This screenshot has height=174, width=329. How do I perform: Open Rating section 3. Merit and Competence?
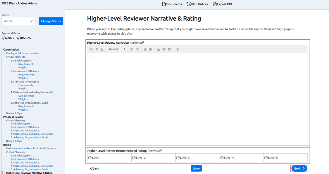(25, 163)
